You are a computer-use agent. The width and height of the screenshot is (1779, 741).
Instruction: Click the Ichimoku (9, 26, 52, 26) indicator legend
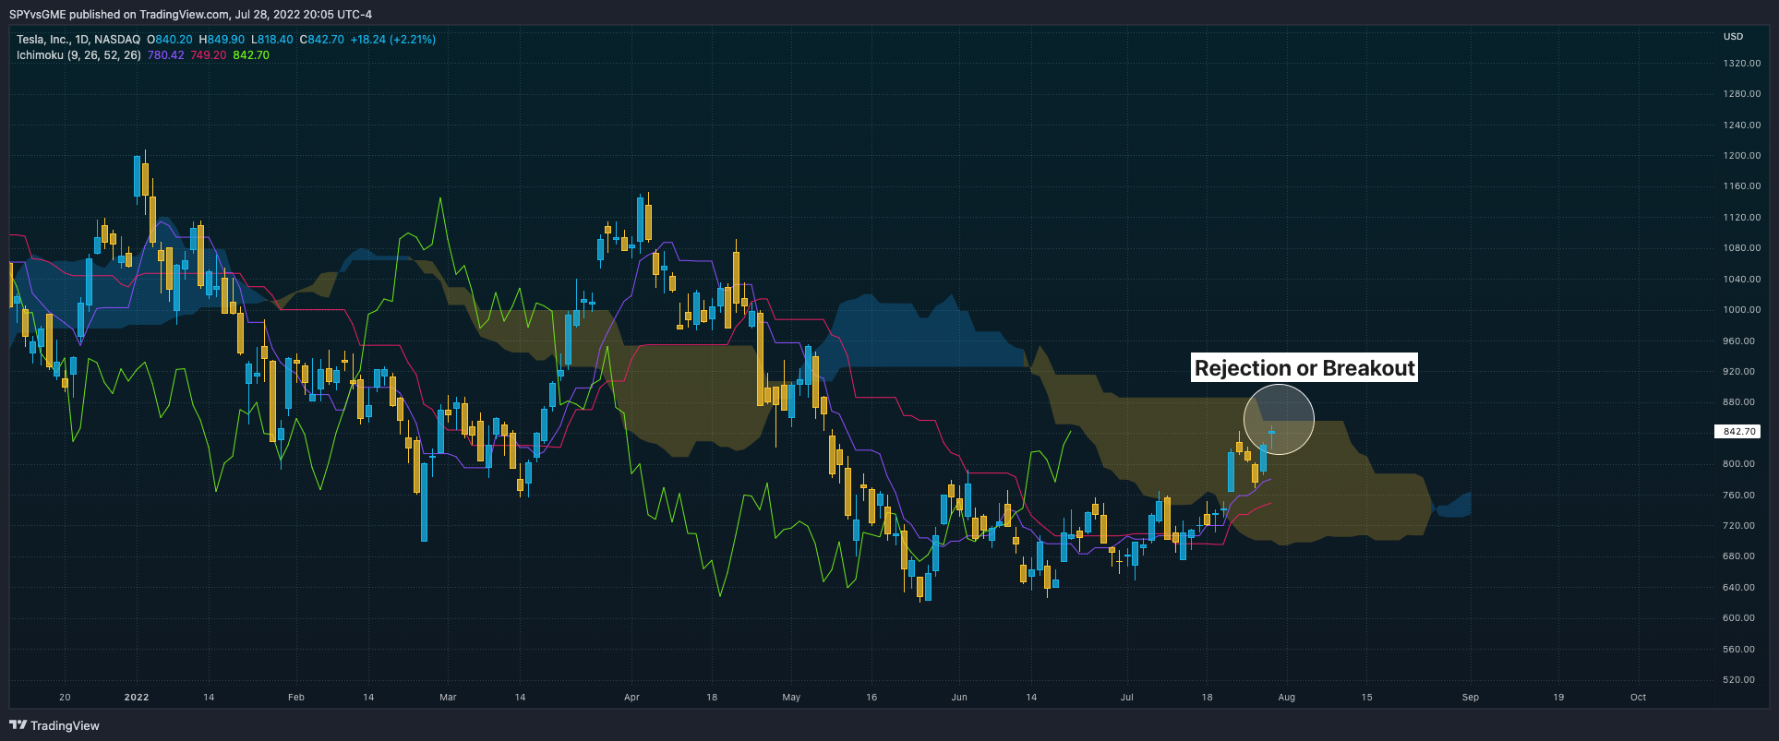tap(78, 55)
